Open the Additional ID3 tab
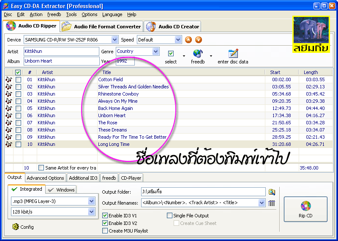 click(x=83, y=178)
